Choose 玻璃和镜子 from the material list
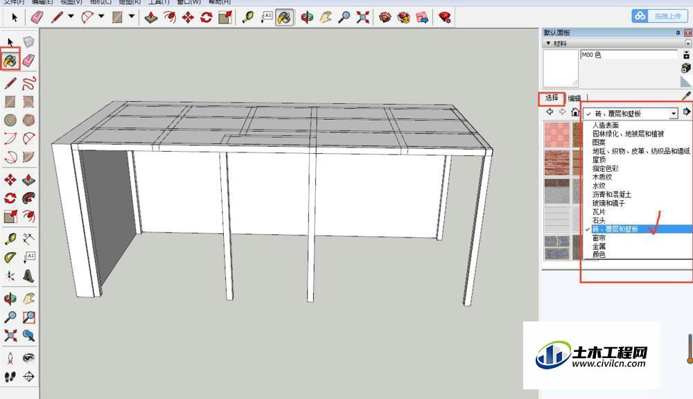693x399 pixels. [608, 203]
